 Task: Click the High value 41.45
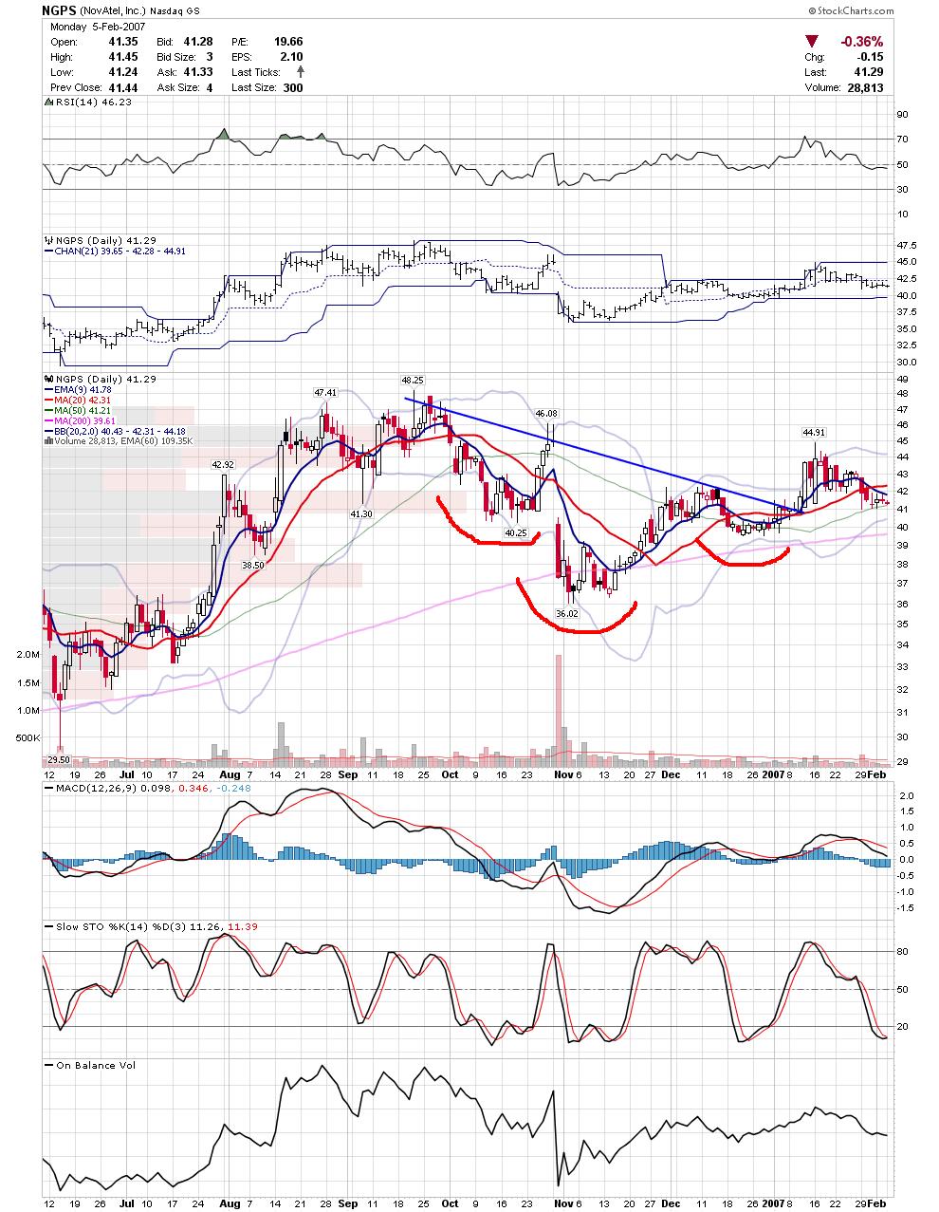click(x=123, y=57)
